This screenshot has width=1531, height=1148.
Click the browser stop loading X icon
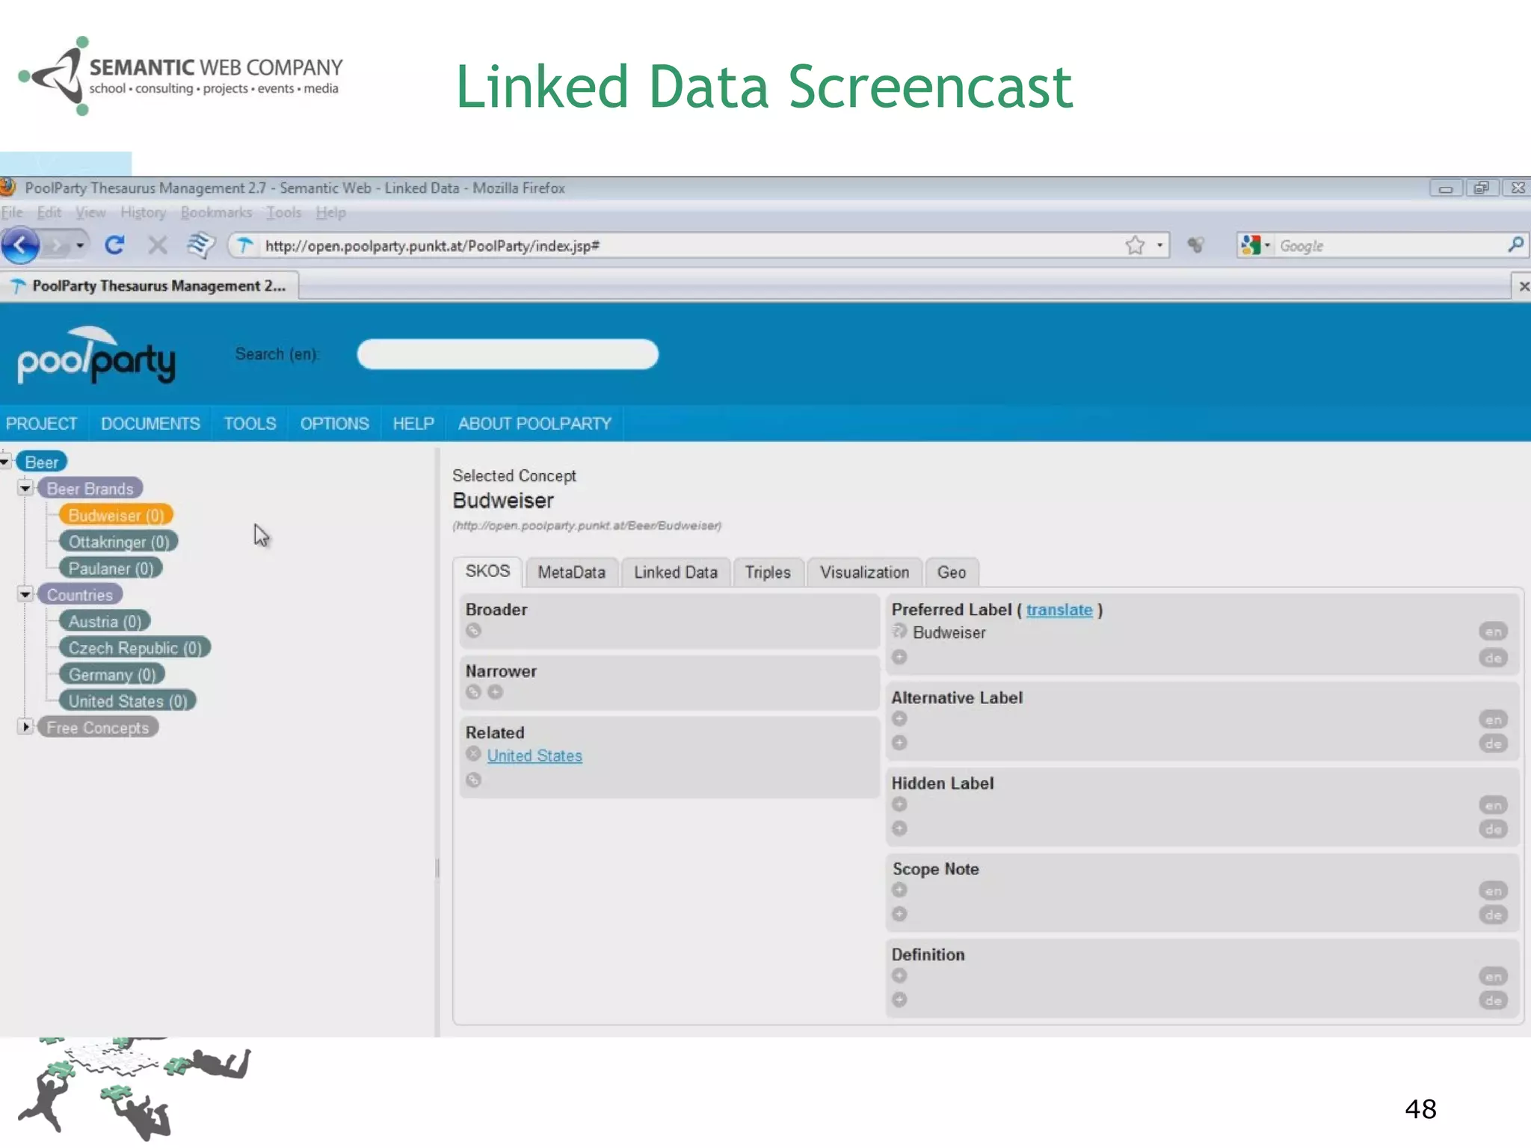[157, 245]
